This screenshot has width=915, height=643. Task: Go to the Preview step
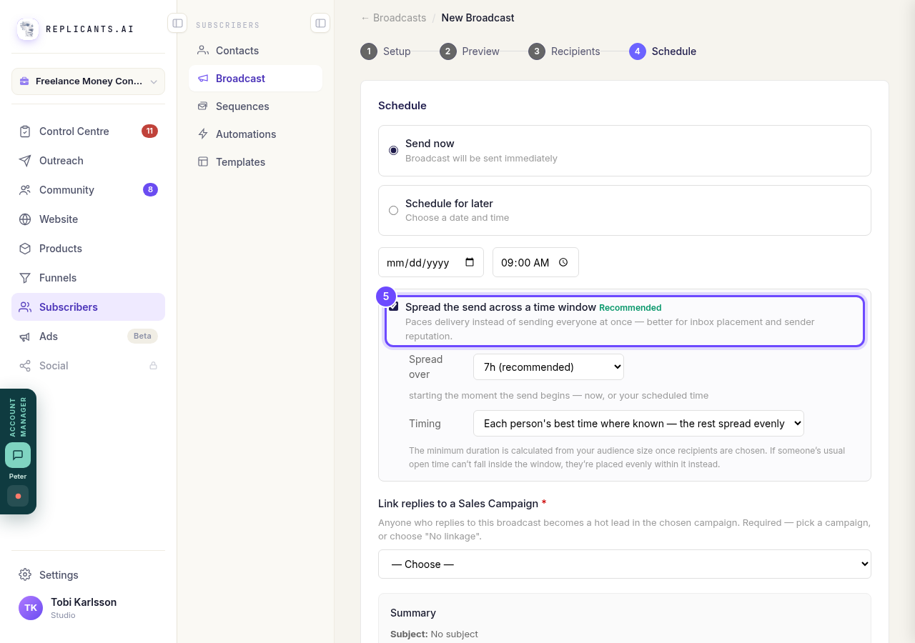pyautogui.click(x=470, y=51)
